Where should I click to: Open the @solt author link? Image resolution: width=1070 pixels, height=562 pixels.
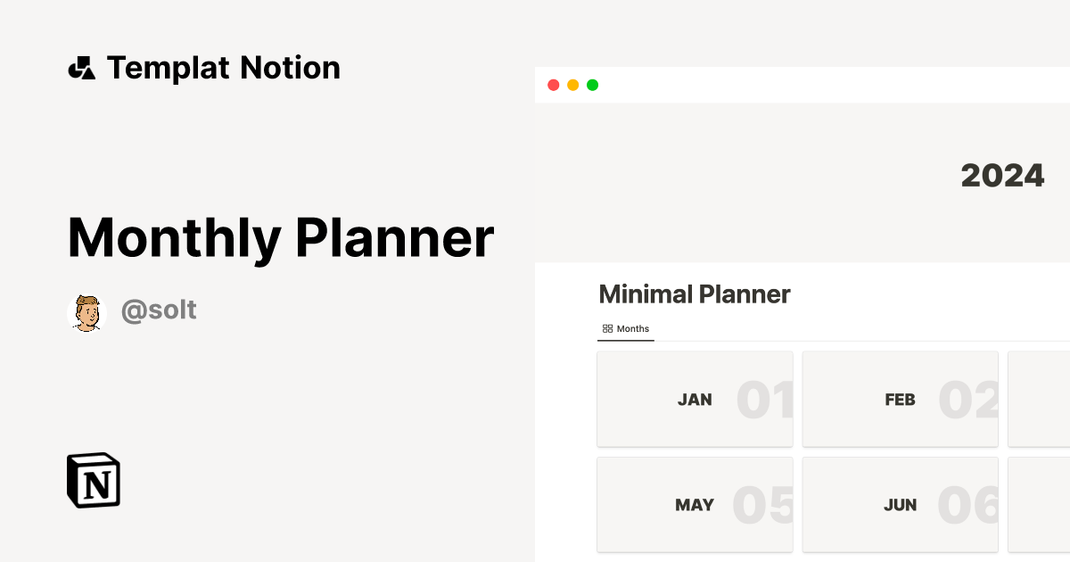click(x=159, y=310)
